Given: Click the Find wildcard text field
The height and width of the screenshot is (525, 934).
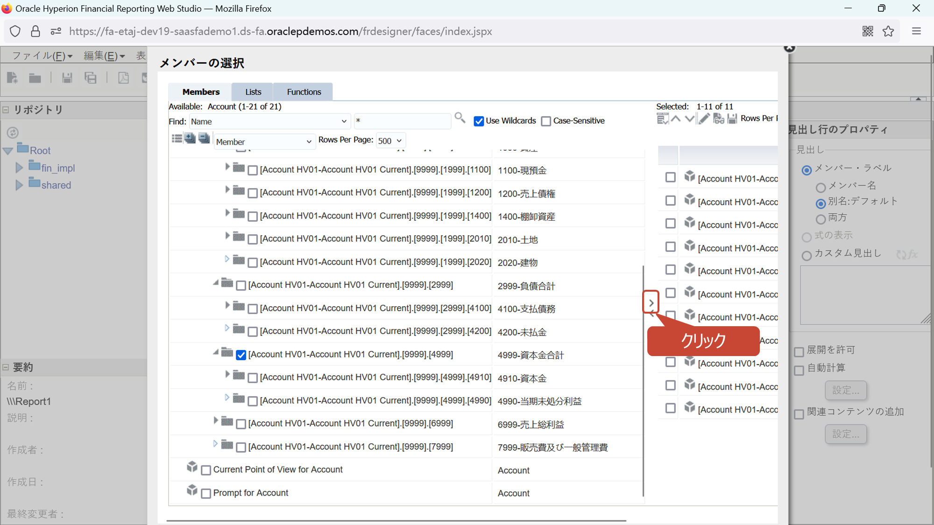Looking at the screenshot, I should pyautogui.click(x=402, y=121).
